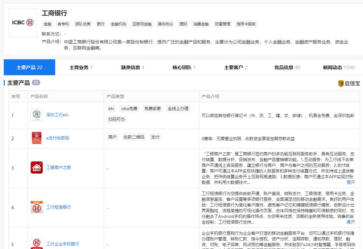Image resolution: width=363 pixels, height=249 pixels.
Task: Open the 主营业务 tab
Action: (x=81, y=67)
